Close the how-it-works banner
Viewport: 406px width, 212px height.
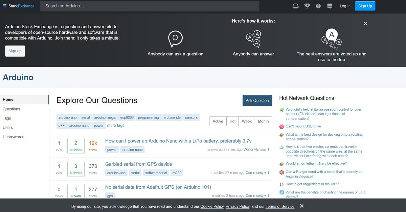365,24
